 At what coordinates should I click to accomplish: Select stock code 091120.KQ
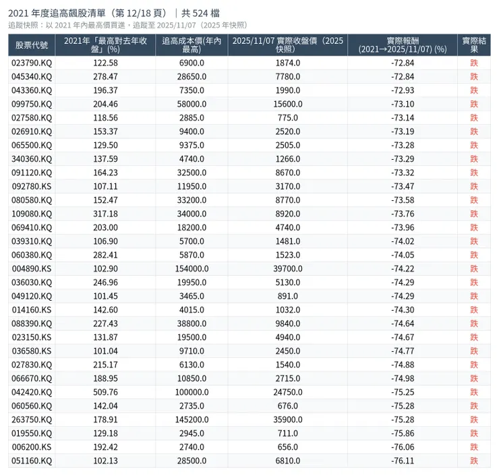pos(32,173)
